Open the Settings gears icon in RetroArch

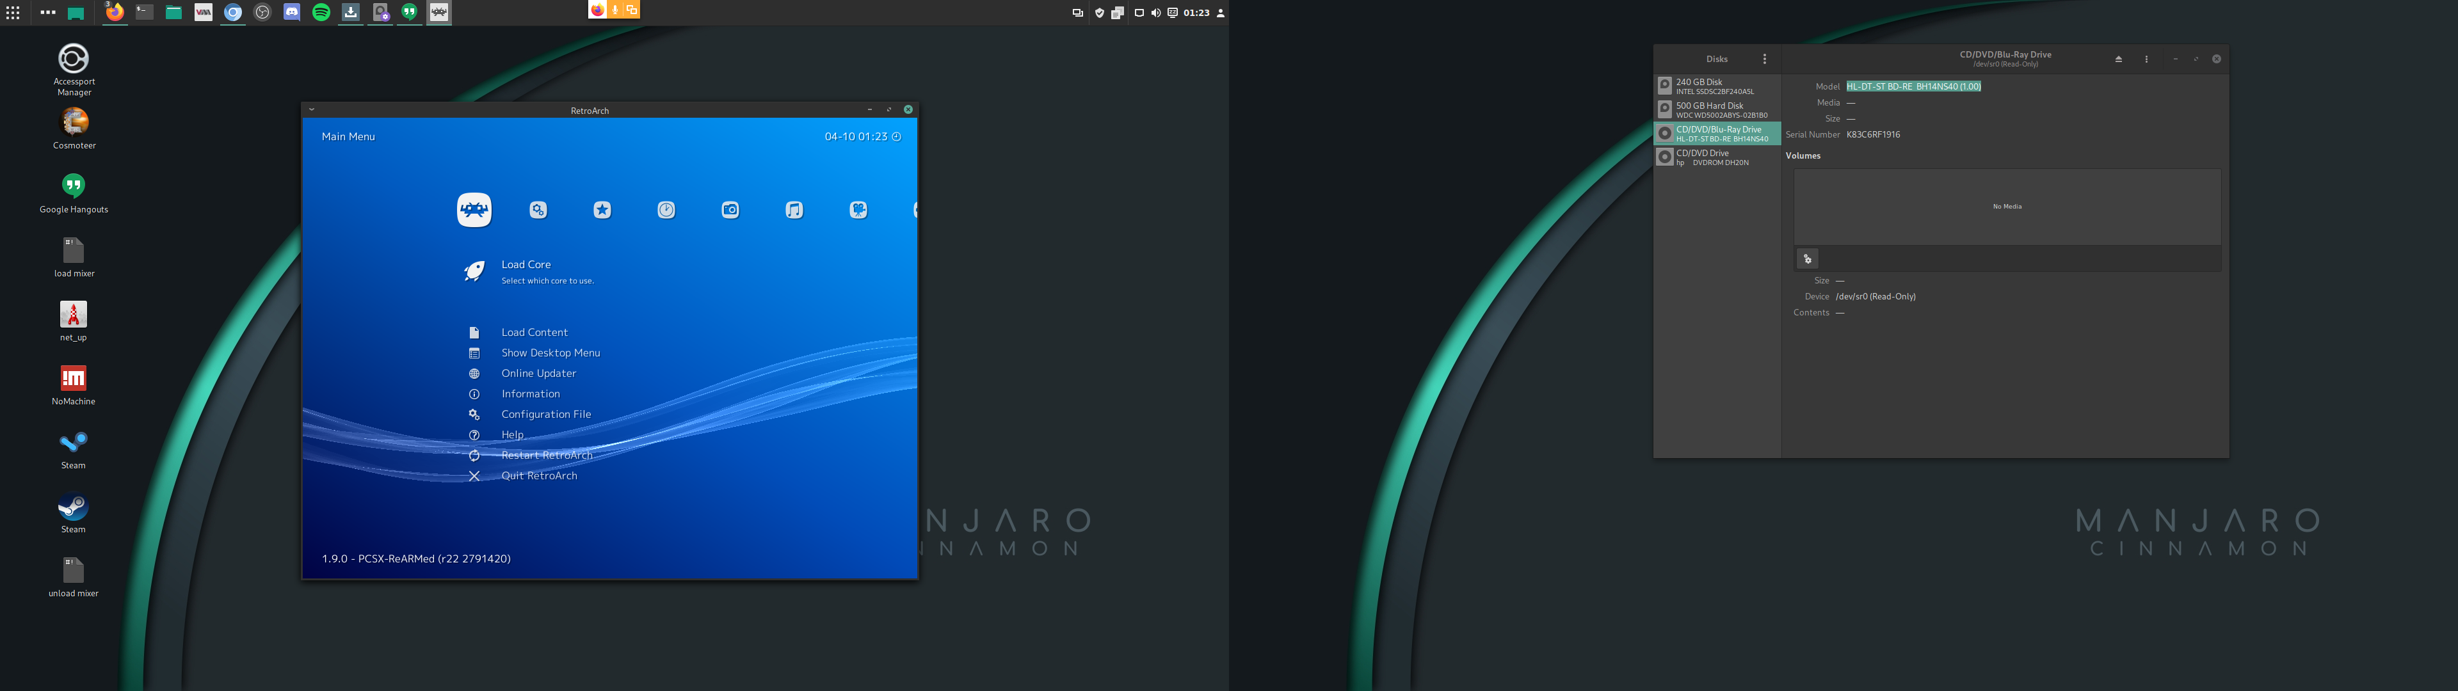[537, 209]
